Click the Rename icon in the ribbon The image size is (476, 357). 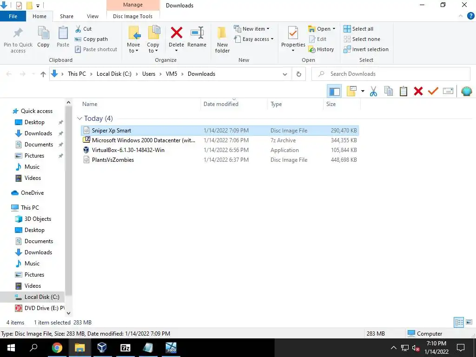(x=197, y=33)
